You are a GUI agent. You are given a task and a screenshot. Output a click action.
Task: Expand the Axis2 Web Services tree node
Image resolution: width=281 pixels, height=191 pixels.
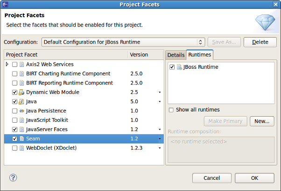[7, 64]
